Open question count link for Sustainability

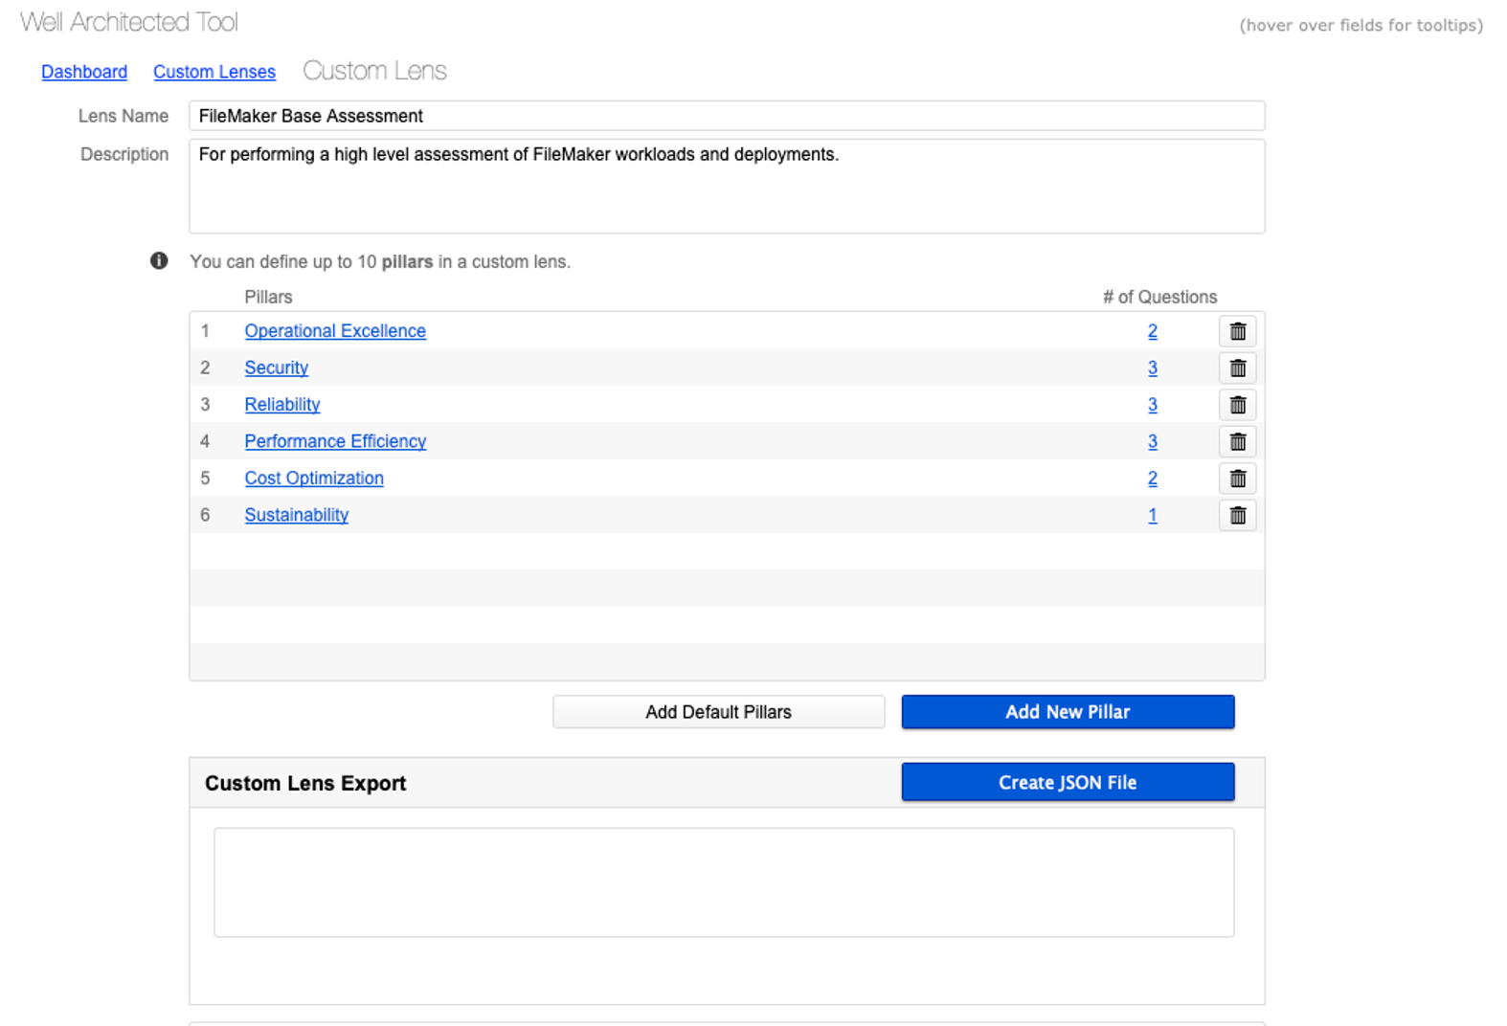point(1153,515)
